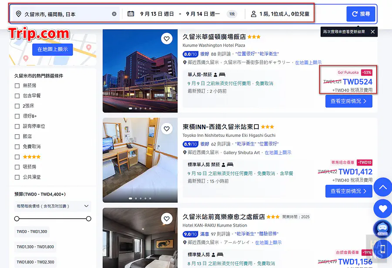Open the GENIE chatbot assistant
Screen dimensions: 392x268
382,229
